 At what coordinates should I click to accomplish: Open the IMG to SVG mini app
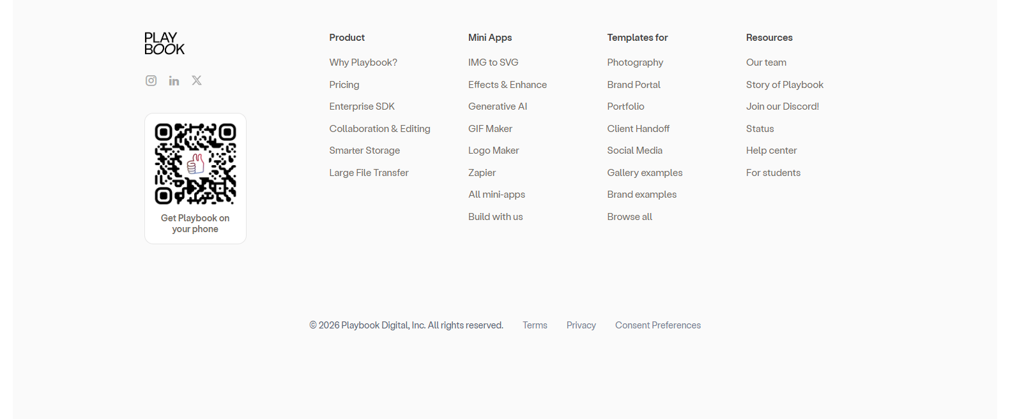click(493, 62)
